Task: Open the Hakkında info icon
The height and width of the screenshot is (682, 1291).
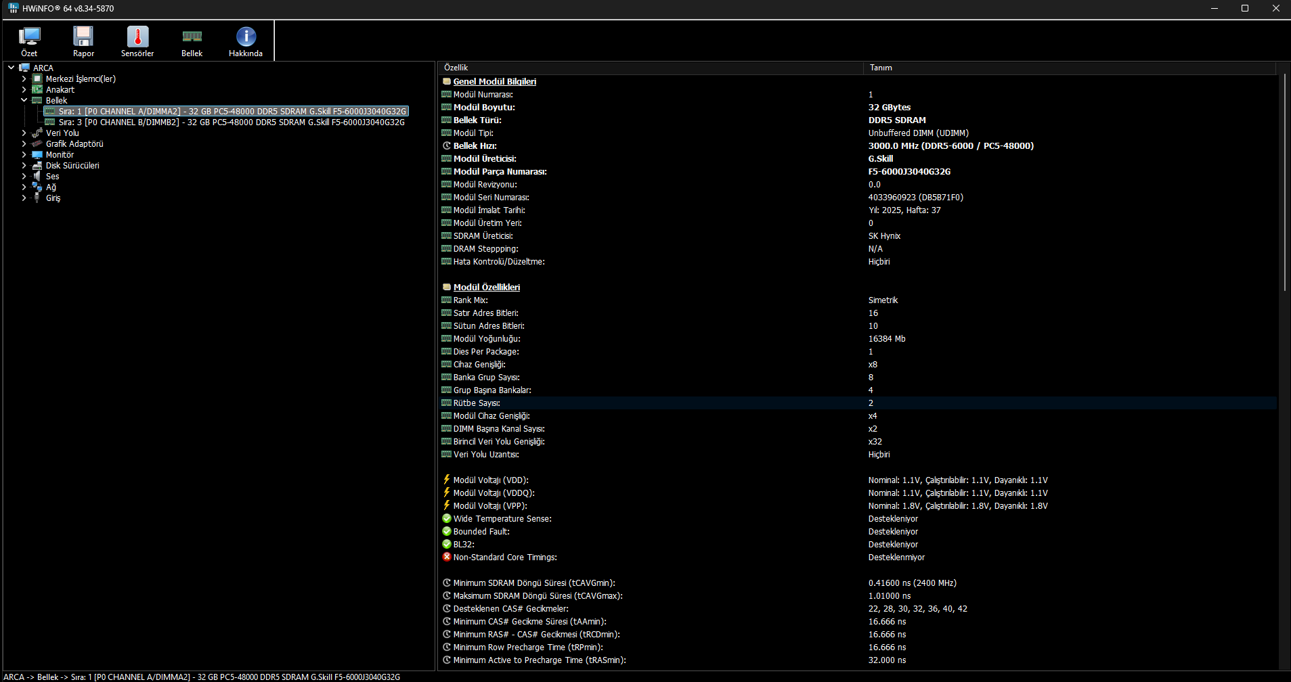Action: tap(246, 37)
